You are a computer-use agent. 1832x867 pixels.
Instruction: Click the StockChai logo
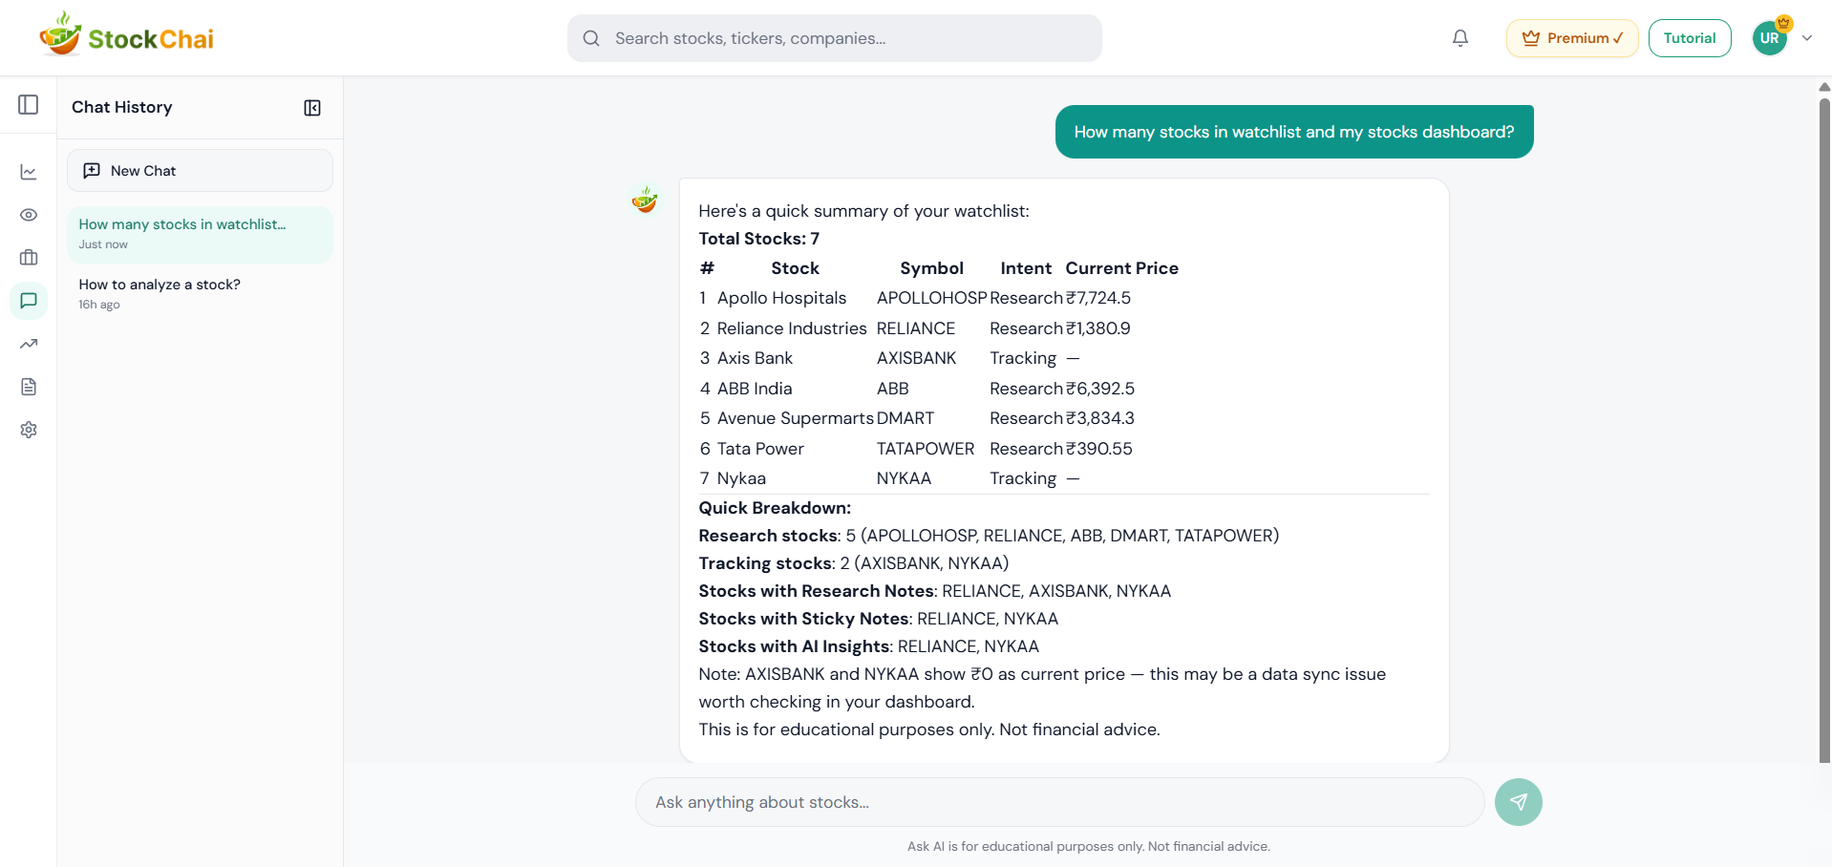[126, 36]
